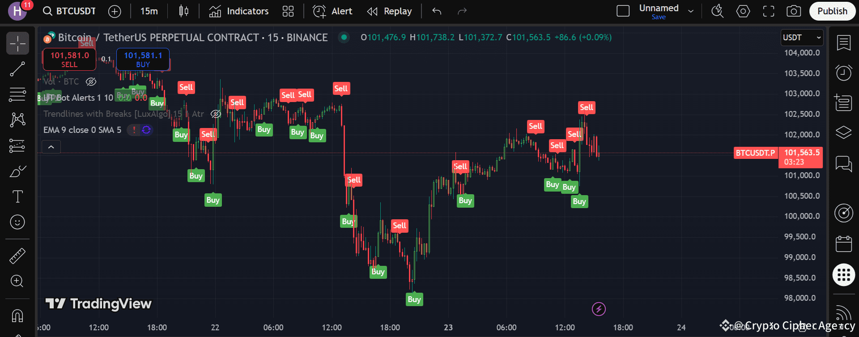The image size is (859, 337).
Task: Click the 98,000.0 price scale label
Action: tap(800, 298)
